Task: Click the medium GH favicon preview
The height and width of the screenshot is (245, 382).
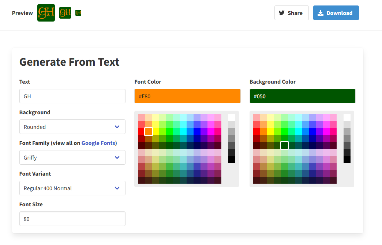Action: (65, 13)
